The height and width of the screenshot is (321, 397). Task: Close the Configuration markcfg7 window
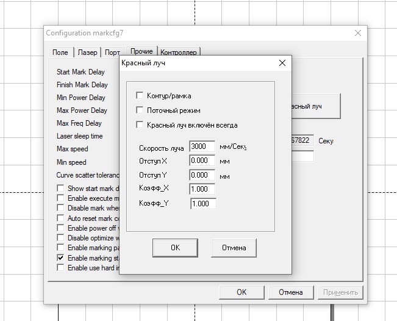click(x=358, y=33)
